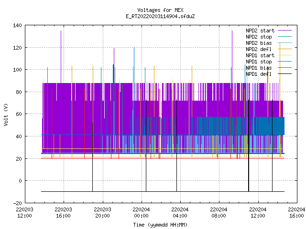
Task: Click the green NPD2 stop legend line
Action: click(285, 36)
